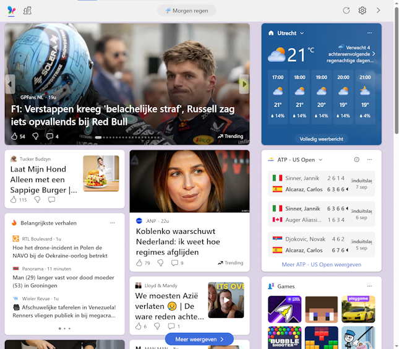The width and height of the screenshot is (399, 349).
Task: Open 'Man (29) langer vast' story
Action: pos(63,282)
